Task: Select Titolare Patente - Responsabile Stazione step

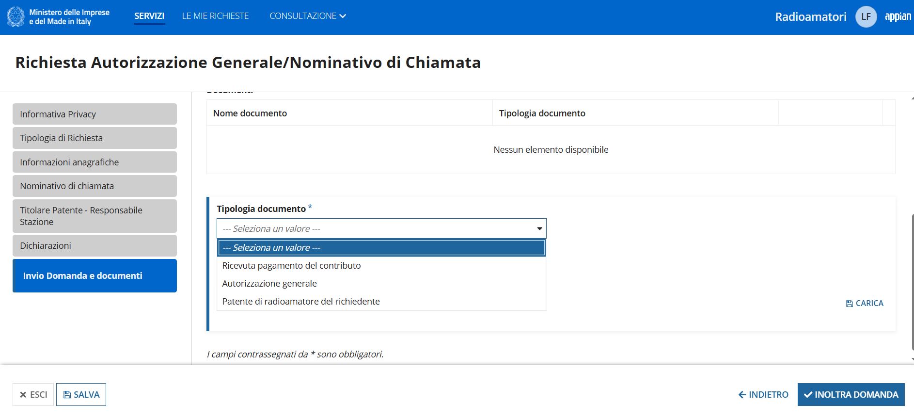Action: (95, 216)
